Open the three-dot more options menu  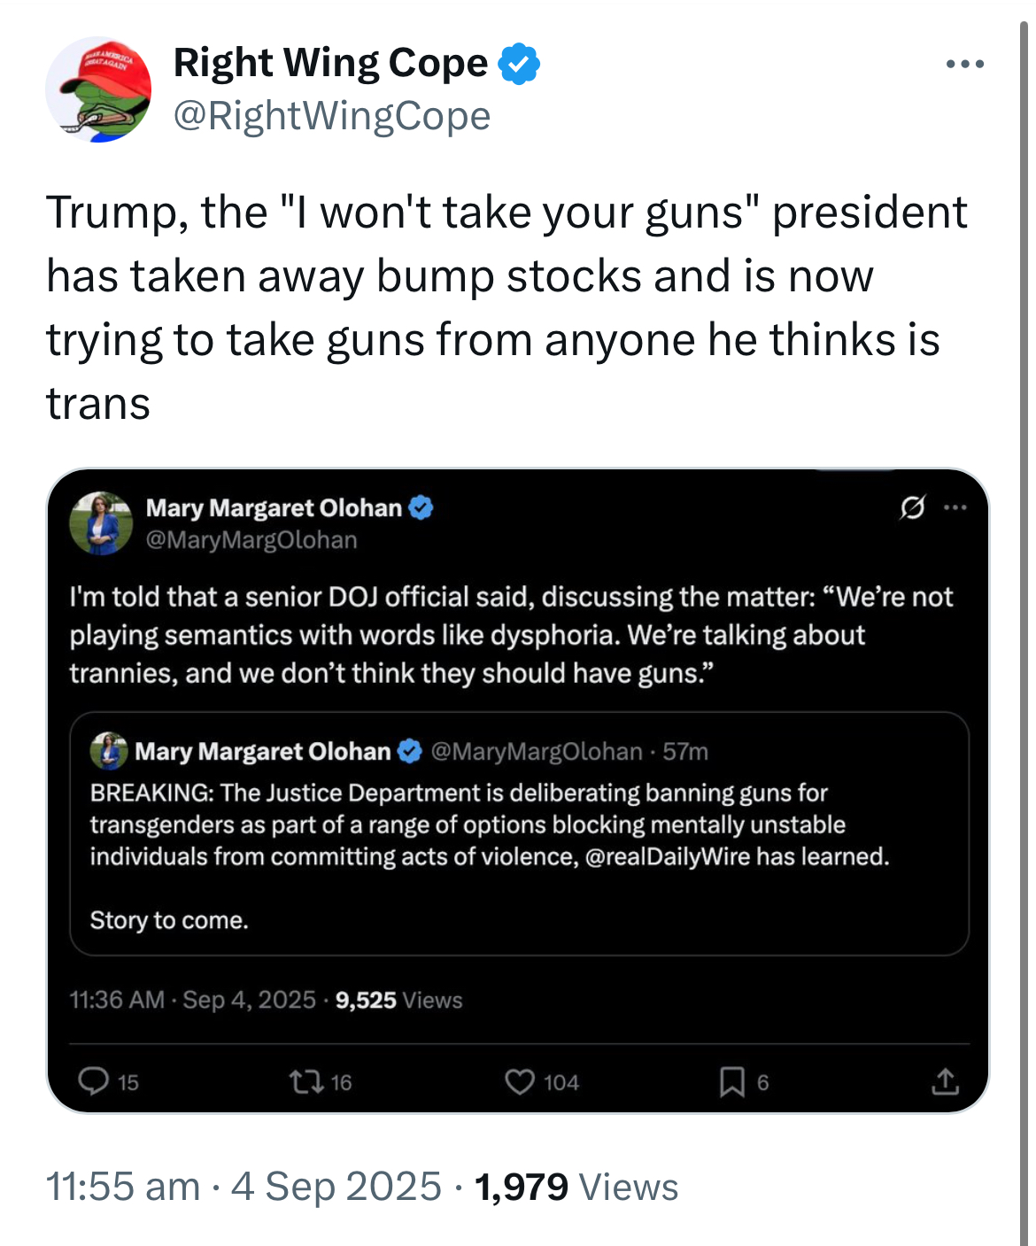(964, 64)
